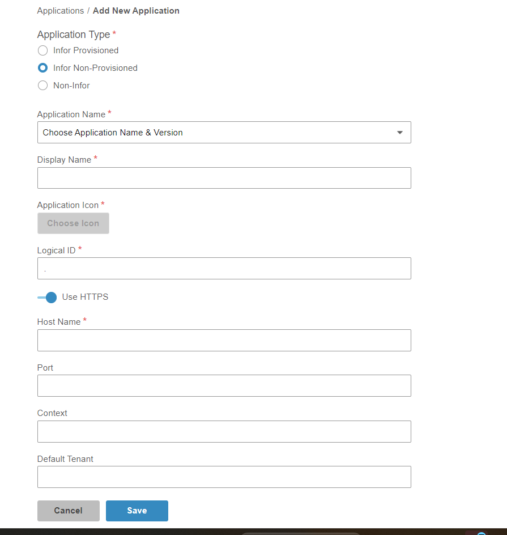Cancel adding the new application

(68, 511)
